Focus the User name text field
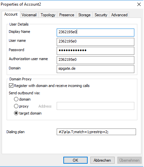 click(x=95, y=42)
